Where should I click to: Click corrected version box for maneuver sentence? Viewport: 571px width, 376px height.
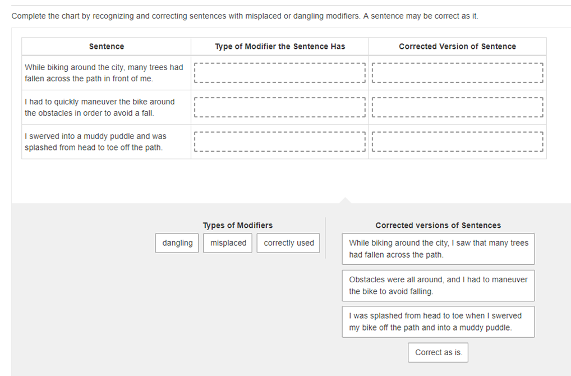tap(457, 107)
